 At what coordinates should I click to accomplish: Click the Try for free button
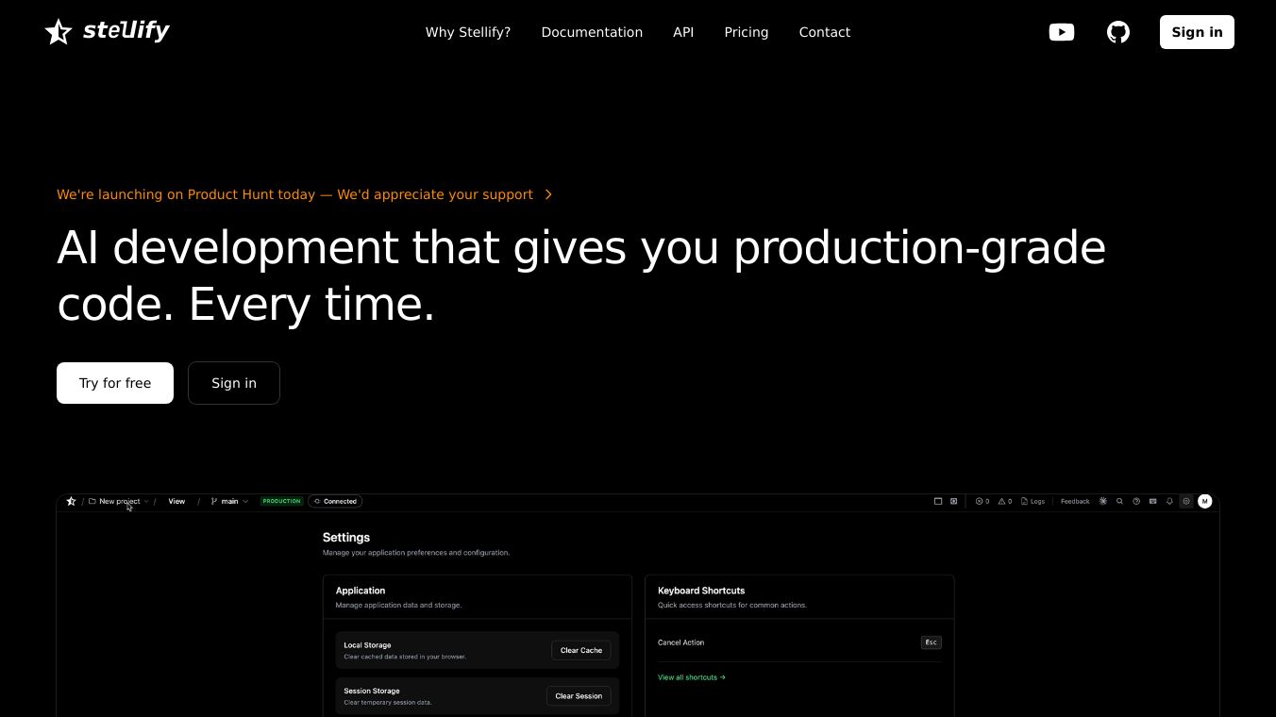pyautogui.click(x=115, y=383)
